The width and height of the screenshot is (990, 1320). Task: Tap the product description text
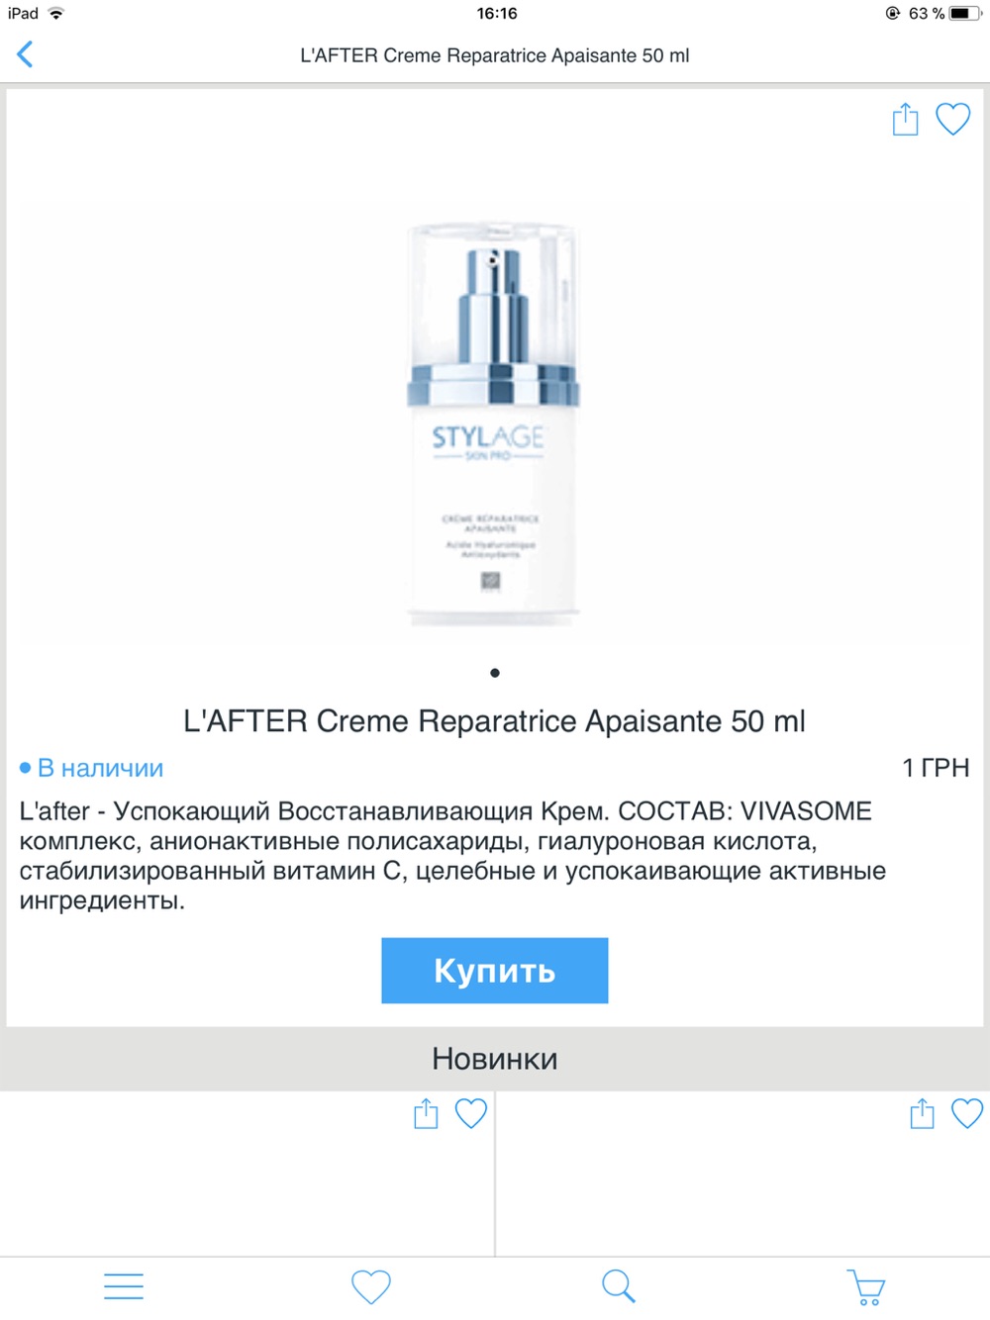[x=452, y=856]
